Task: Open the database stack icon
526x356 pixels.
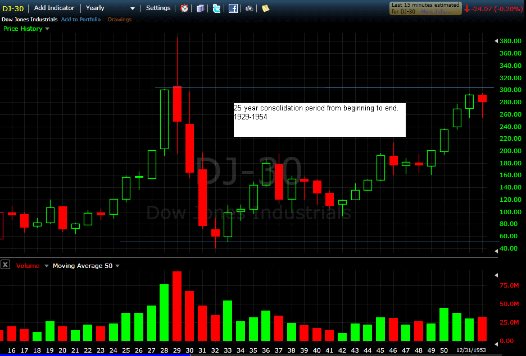Action: tap(200, 8)
